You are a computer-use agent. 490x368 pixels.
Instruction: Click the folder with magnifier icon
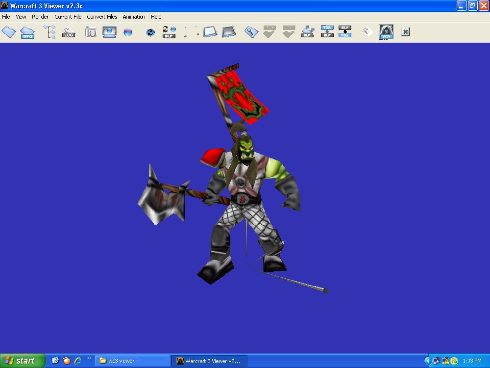pos(251,32)
